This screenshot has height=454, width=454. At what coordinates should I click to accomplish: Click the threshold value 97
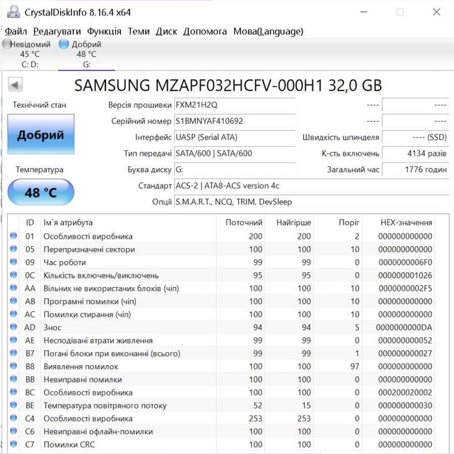354,366
